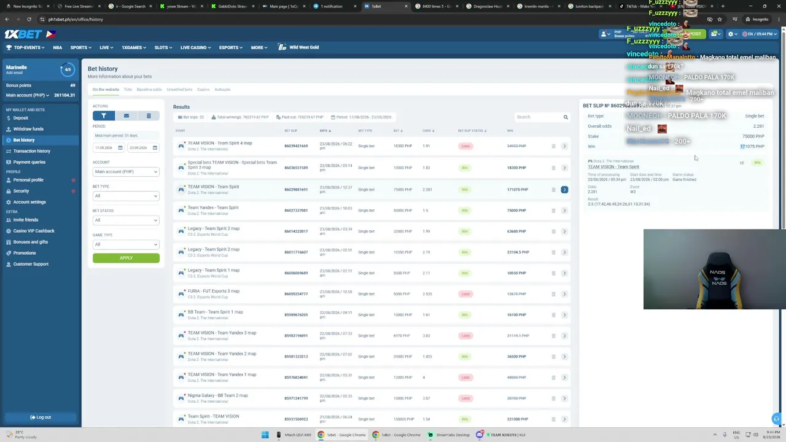The height and width of the screenshot is (442, 786).
Task: Open the TOP-EVENTS menu dropdown
Action: (x=26, y=47)
